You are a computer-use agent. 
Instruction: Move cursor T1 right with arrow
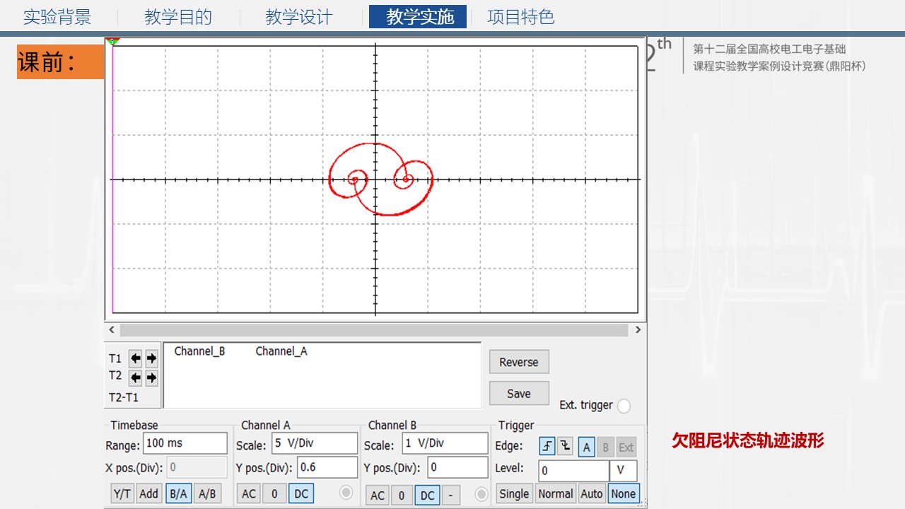coord(151,358)
